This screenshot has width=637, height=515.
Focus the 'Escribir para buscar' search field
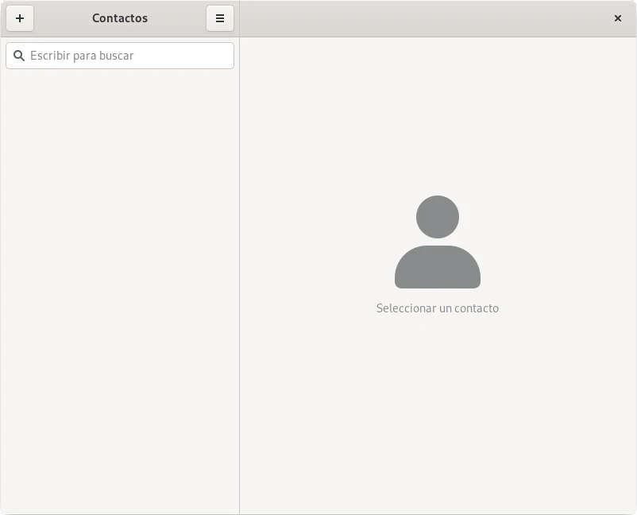[127, 56]
